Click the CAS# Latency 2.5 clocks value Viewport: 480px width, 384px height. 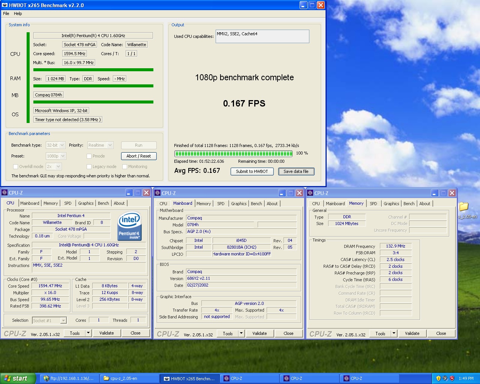click(x=396, y=259)
